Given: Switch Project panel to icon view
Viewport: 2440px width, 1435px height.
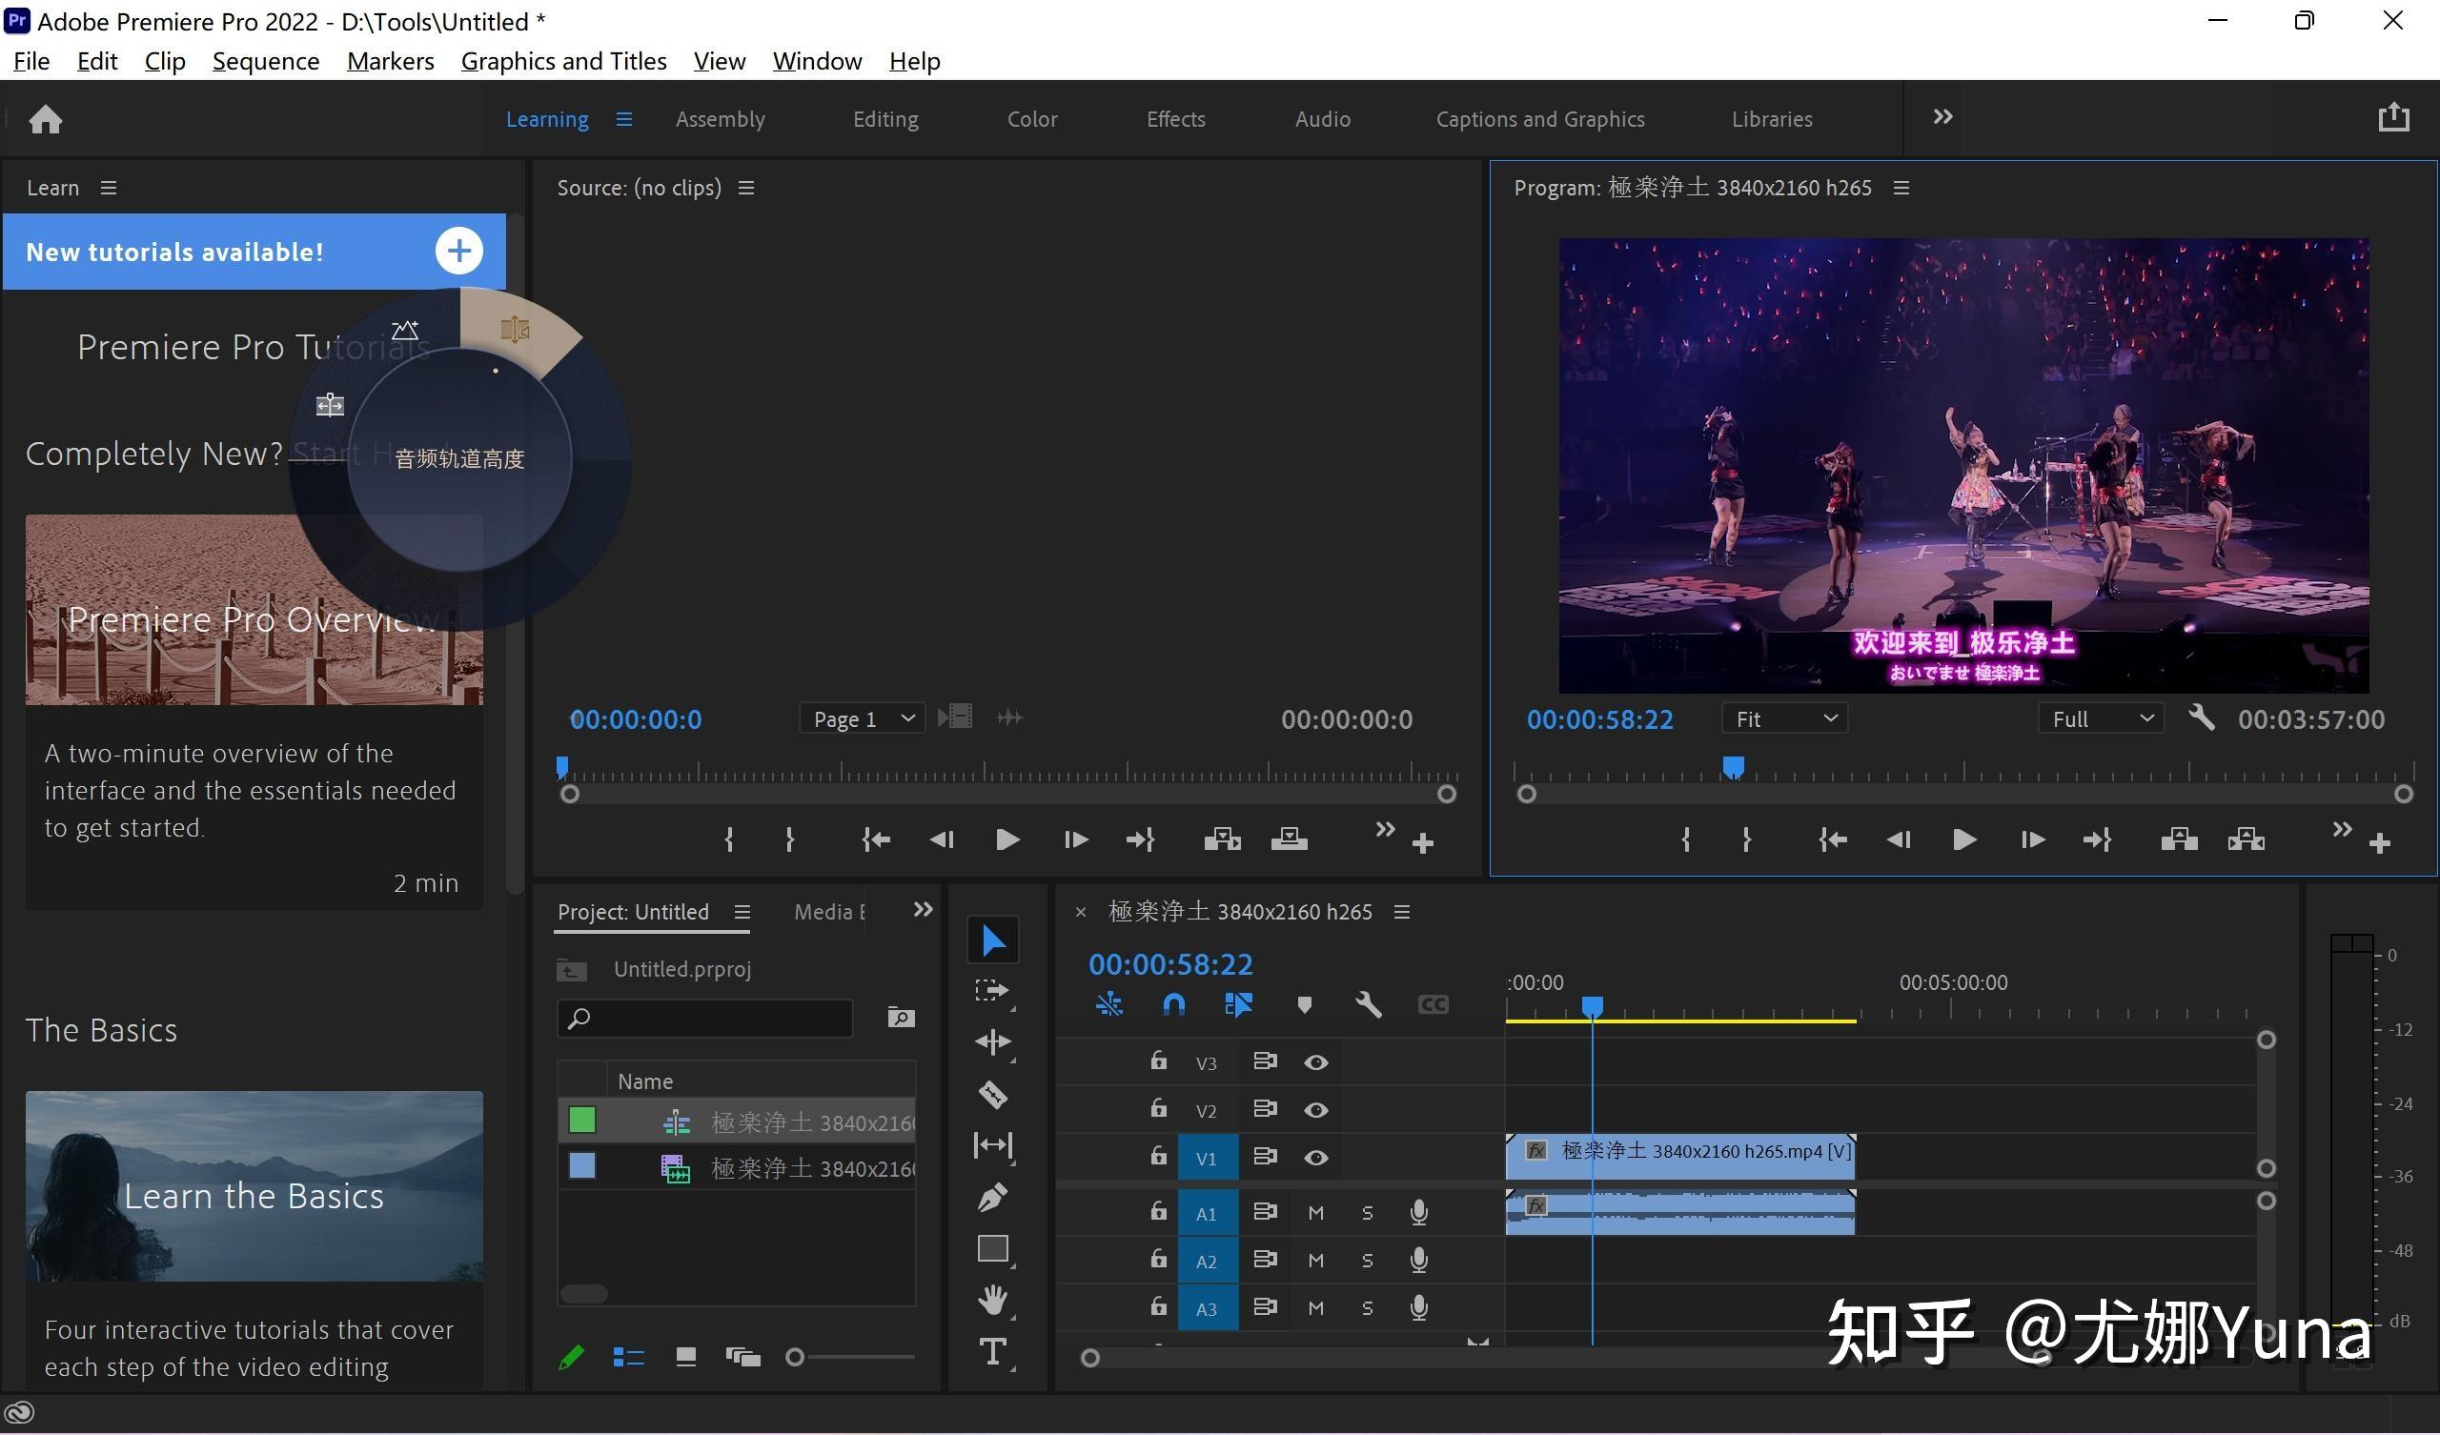Looking at the screenshot, I should 685,1358.
